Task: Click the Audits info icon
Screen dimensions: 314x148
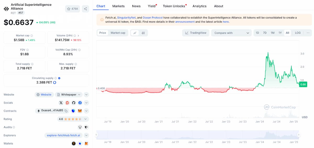Action: coord(14,127)
